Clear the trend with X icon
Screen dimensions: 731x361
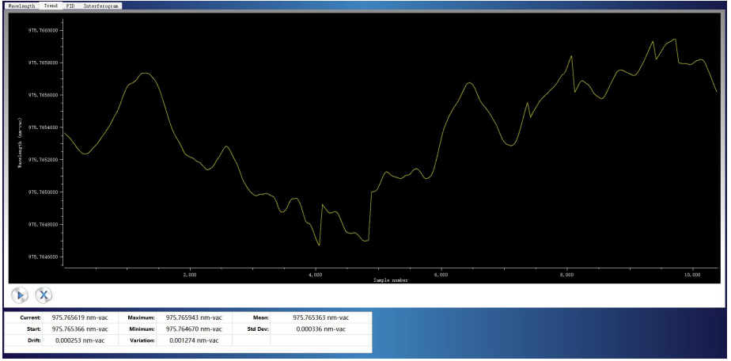click(44, 294)
